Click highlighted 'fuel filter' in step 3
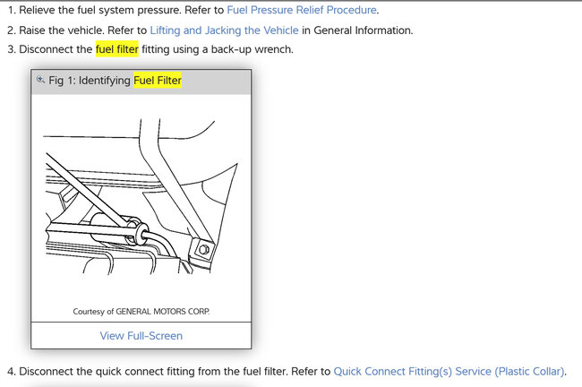 point(117,49)
